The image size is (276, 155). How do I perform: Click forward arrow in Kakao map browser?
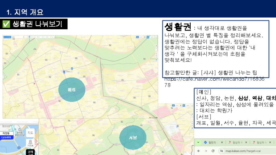[x=206, y=151]
